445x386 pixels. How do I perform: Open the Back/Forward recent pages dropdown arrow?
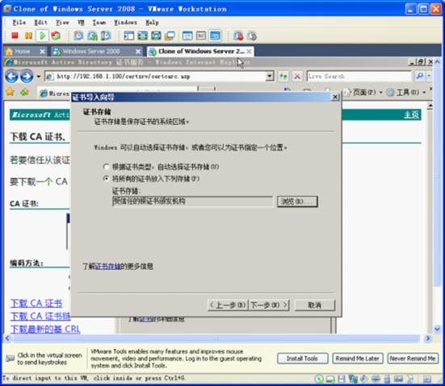click(38, 77)
